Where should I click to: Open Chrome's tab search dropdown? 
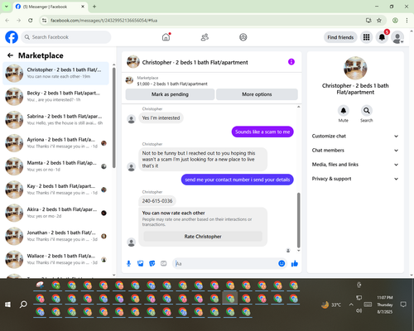pos(6,7)
